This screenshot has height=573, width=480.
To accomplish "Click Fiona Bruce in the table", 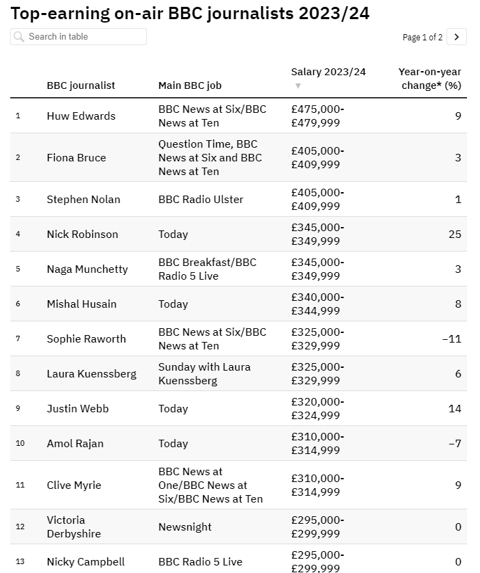I will pyautogui.click(x=76, y=158).
